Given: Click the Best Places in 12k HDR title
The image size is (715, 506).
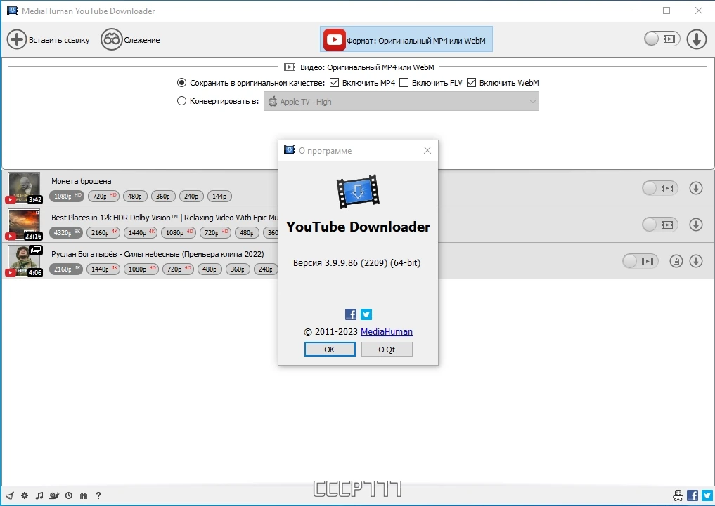Looking at the screenshot, I should [x=165, y=218].
